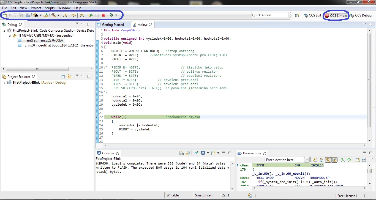This screenshot has width=376, height=200.
Task: Open the Scripts menu
Action: [50, 8]
